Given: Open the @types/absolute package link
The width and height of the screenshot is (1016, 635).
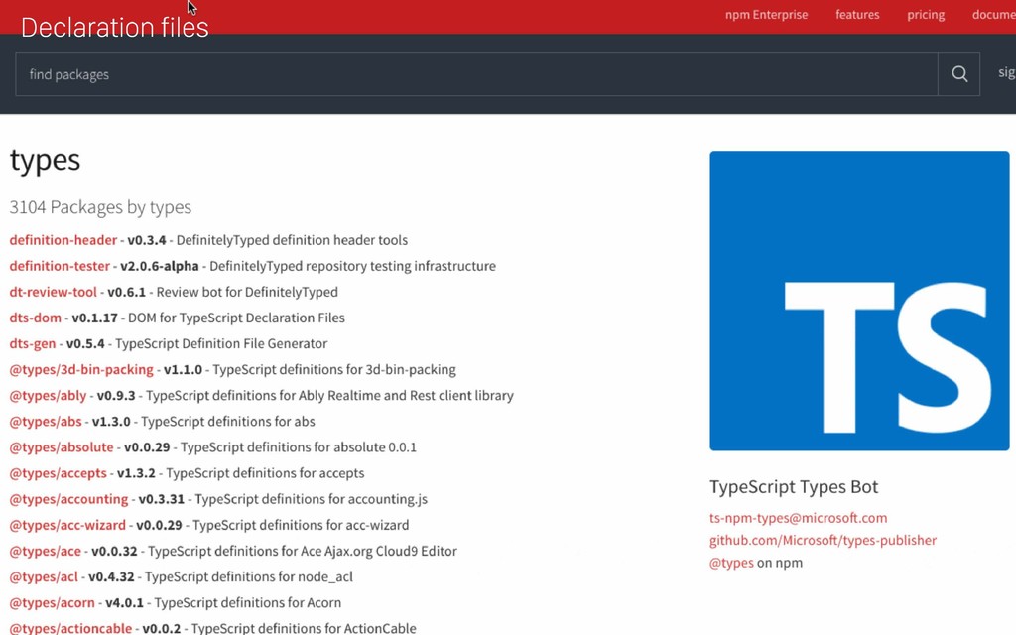Looking at the screenshot, I should point(62,447).
